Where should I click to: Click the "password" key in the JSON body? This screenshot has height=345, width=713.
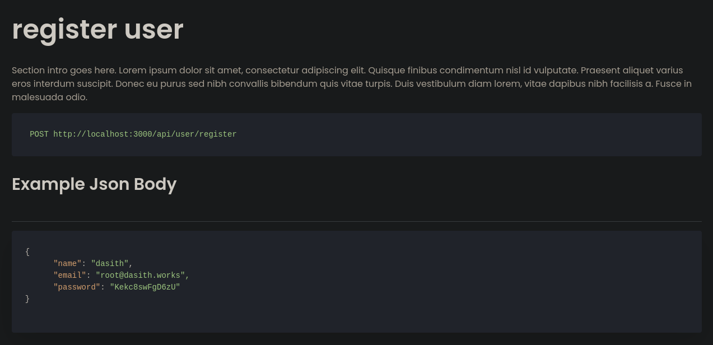(77, 287)
